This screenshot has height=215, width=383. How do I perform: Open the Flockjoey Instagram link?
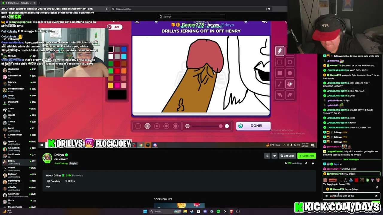pyautogui.click(x=54, y=181)
